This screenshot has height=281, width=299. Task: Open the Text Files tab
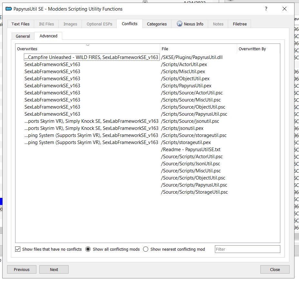click(x=20, y=24)
